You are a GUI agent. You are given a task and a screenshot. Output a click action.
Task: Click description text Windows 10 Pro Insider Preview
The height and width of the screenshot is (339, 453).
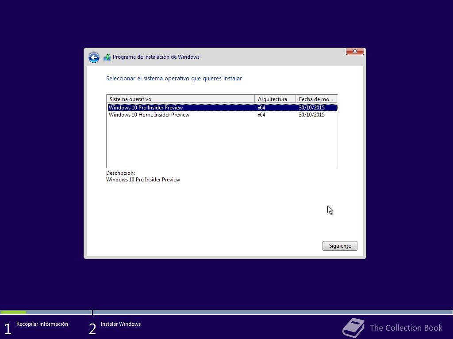(143, 180)
